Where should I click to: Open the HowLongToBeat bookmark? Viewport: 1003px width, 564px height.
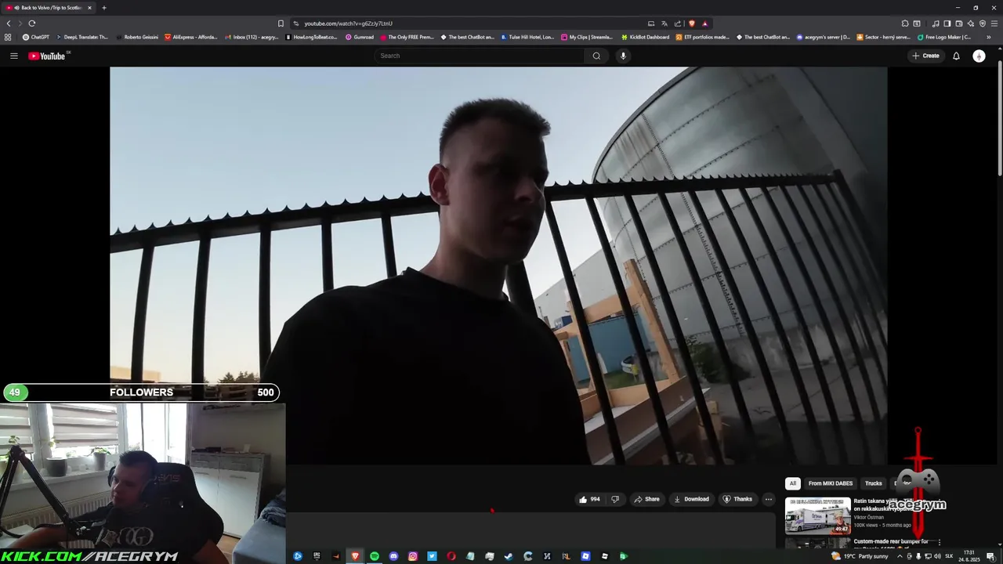pyautogui.click(x=312, y=37)
